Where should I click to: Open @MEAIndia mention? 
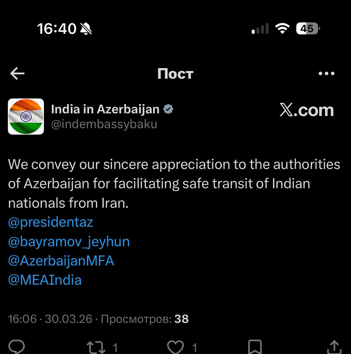[x=45, y=280]
